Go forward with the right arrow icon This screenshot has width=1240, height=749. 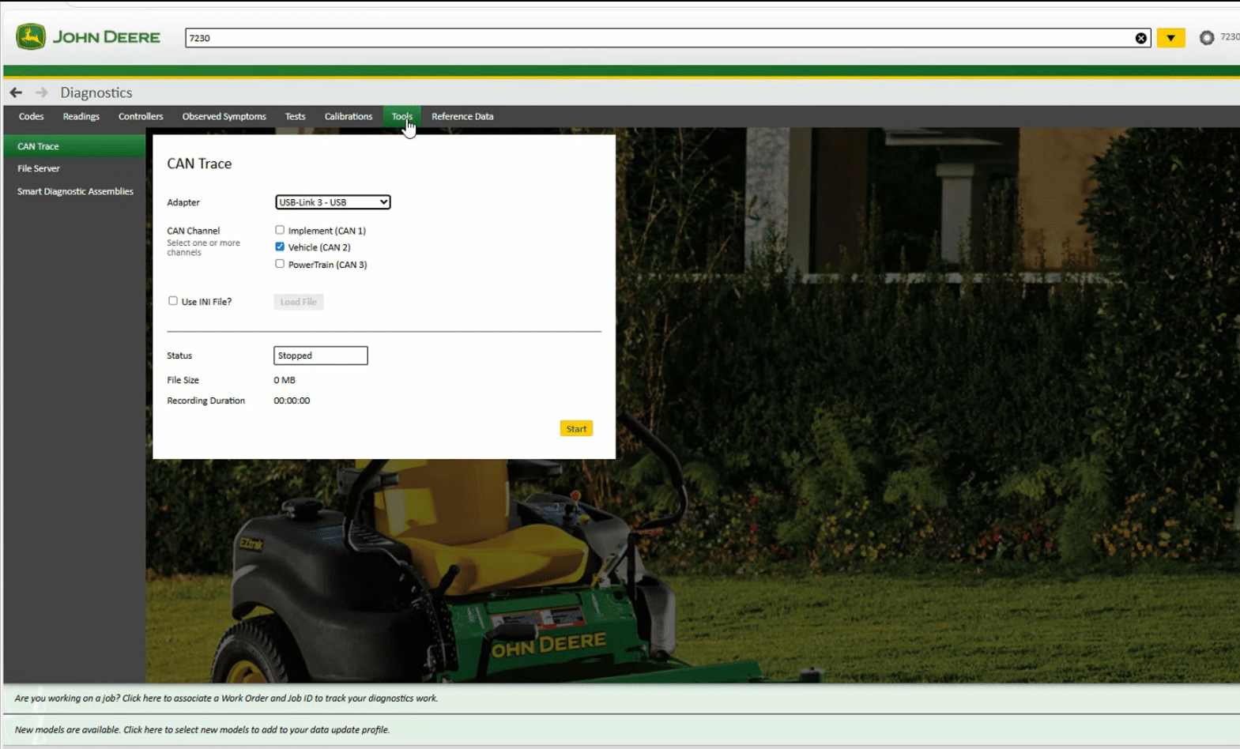click(41, 92)
